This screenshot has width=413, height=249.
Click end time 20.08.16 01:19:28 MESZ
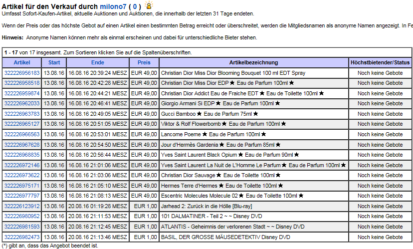click(98, 206)
